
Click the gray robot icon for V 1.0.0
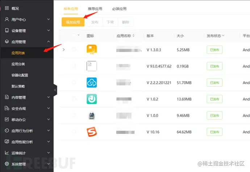tap(92, 116)
